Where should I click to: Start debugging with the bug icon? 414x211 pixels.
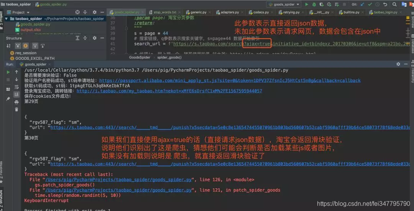pos(314,5)
